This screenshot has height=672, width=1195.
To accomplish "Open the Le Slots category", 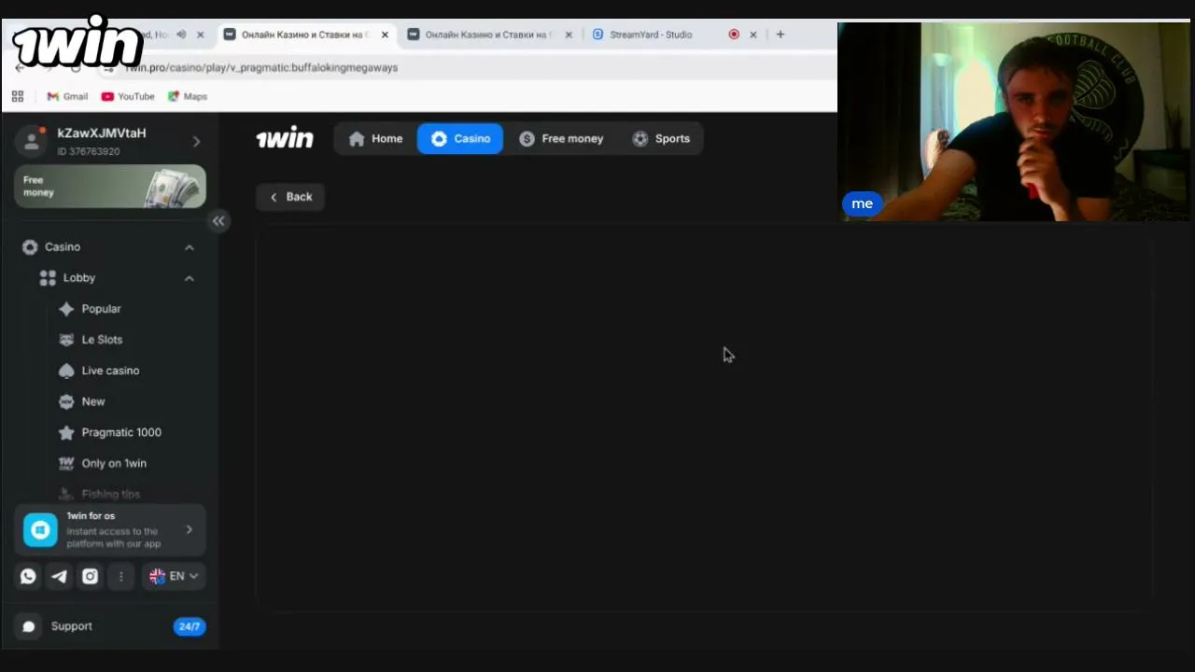I will (102, 340).
